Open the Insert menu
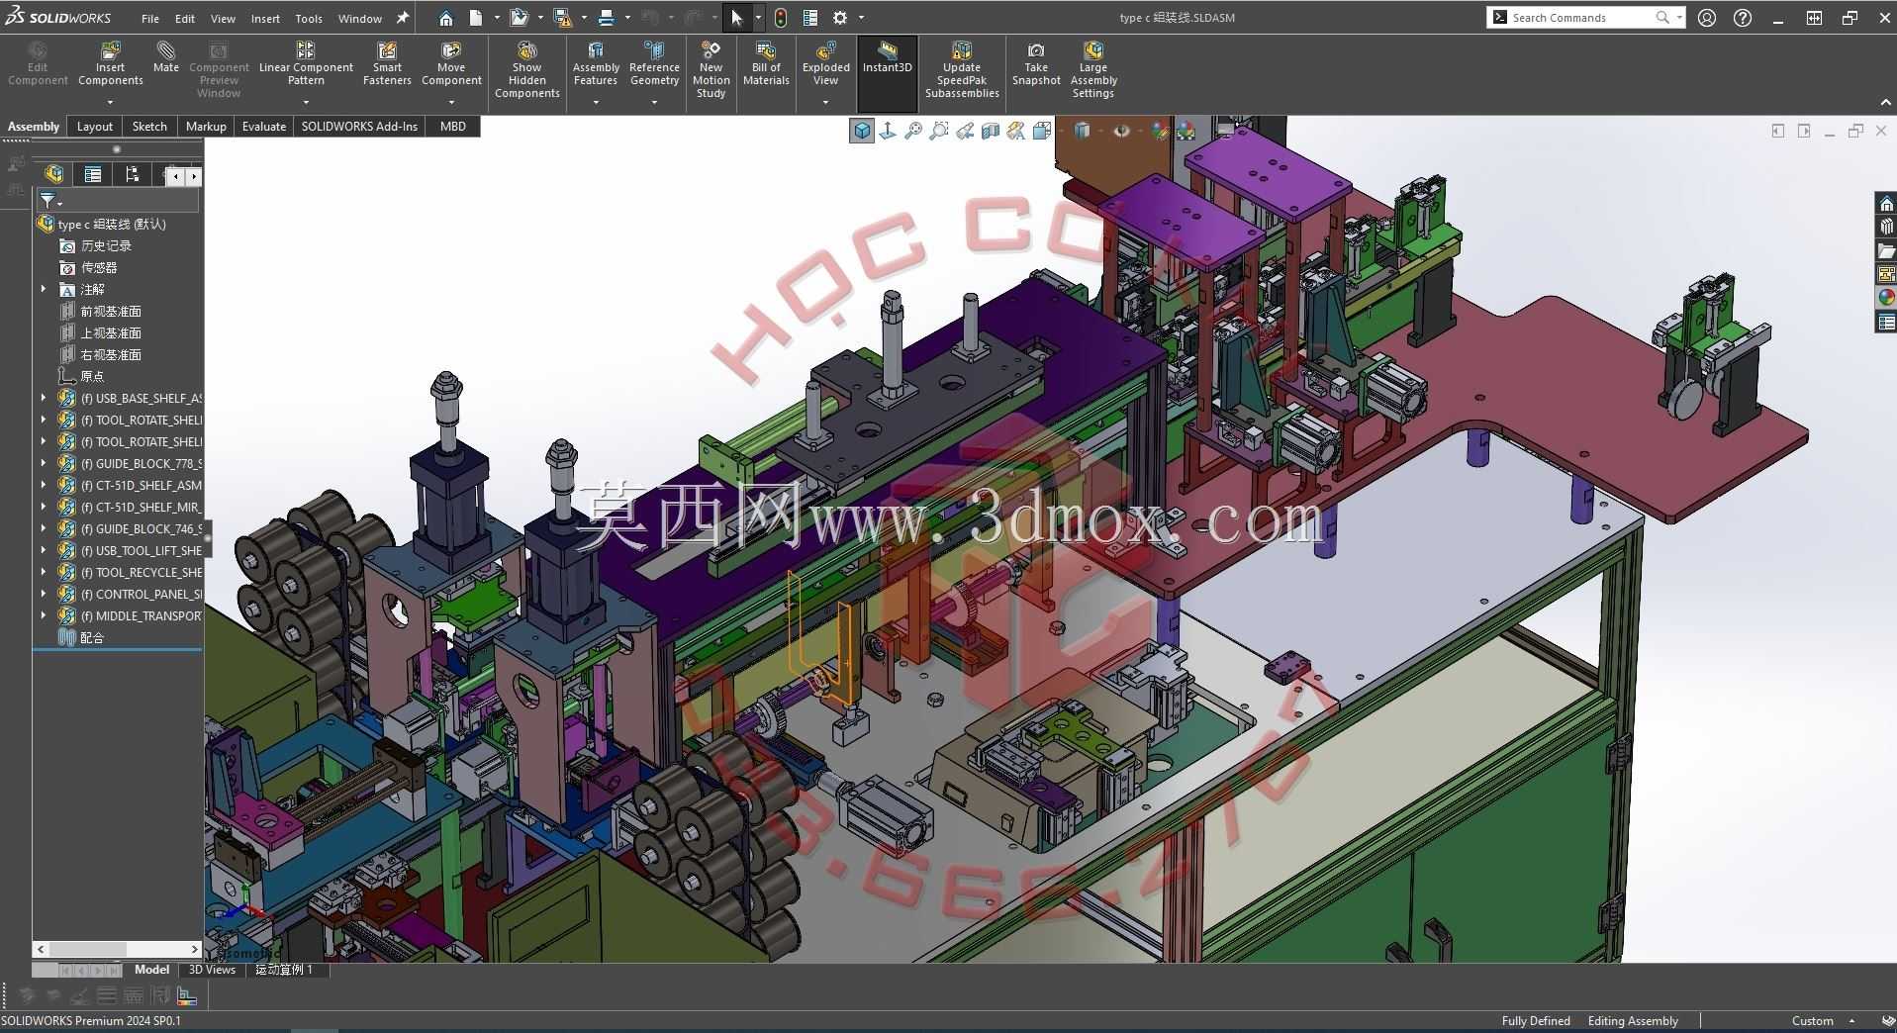Viewport: 1897px width, 1033px height. click(x=265, y=18)
